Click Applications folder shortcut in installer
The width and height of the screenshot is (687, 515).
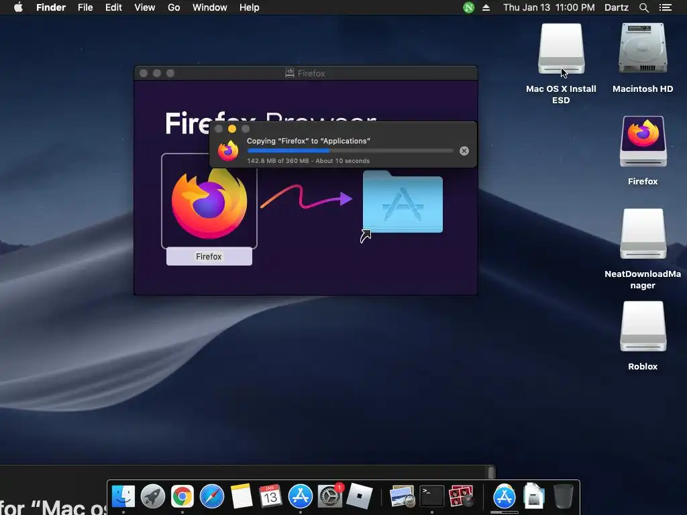click(x=403, y=203)
